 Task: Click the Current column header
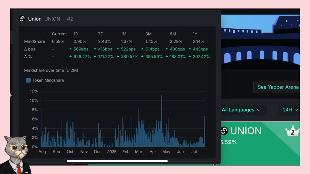(x=59, y=34)
